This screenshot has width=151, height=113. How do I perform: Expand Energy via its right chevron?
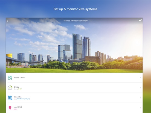pyautogui.click(x=140, y=88)
